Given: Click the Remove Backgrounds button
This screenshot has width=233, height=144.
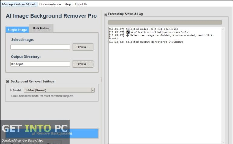Looking at the screenshot, I should tap(52, 133).
